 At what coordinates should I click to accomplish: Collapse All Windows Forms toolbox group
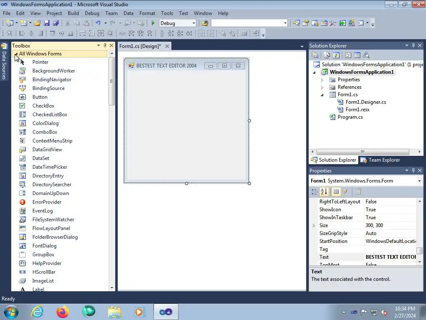tap(16, 54)
